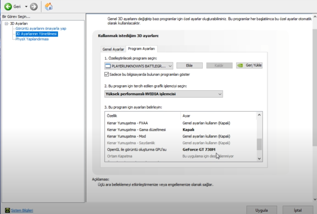
Task: Select the Kenar Yumuşatma - FXAA row
Action: point(181,123)
